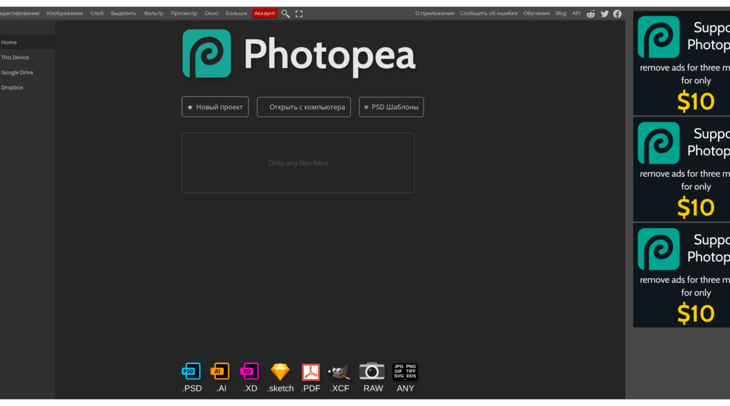This screenshot has height=406, width=730.
Task: Select This Device in the sidebar
Action: click(x=27, y=57)
